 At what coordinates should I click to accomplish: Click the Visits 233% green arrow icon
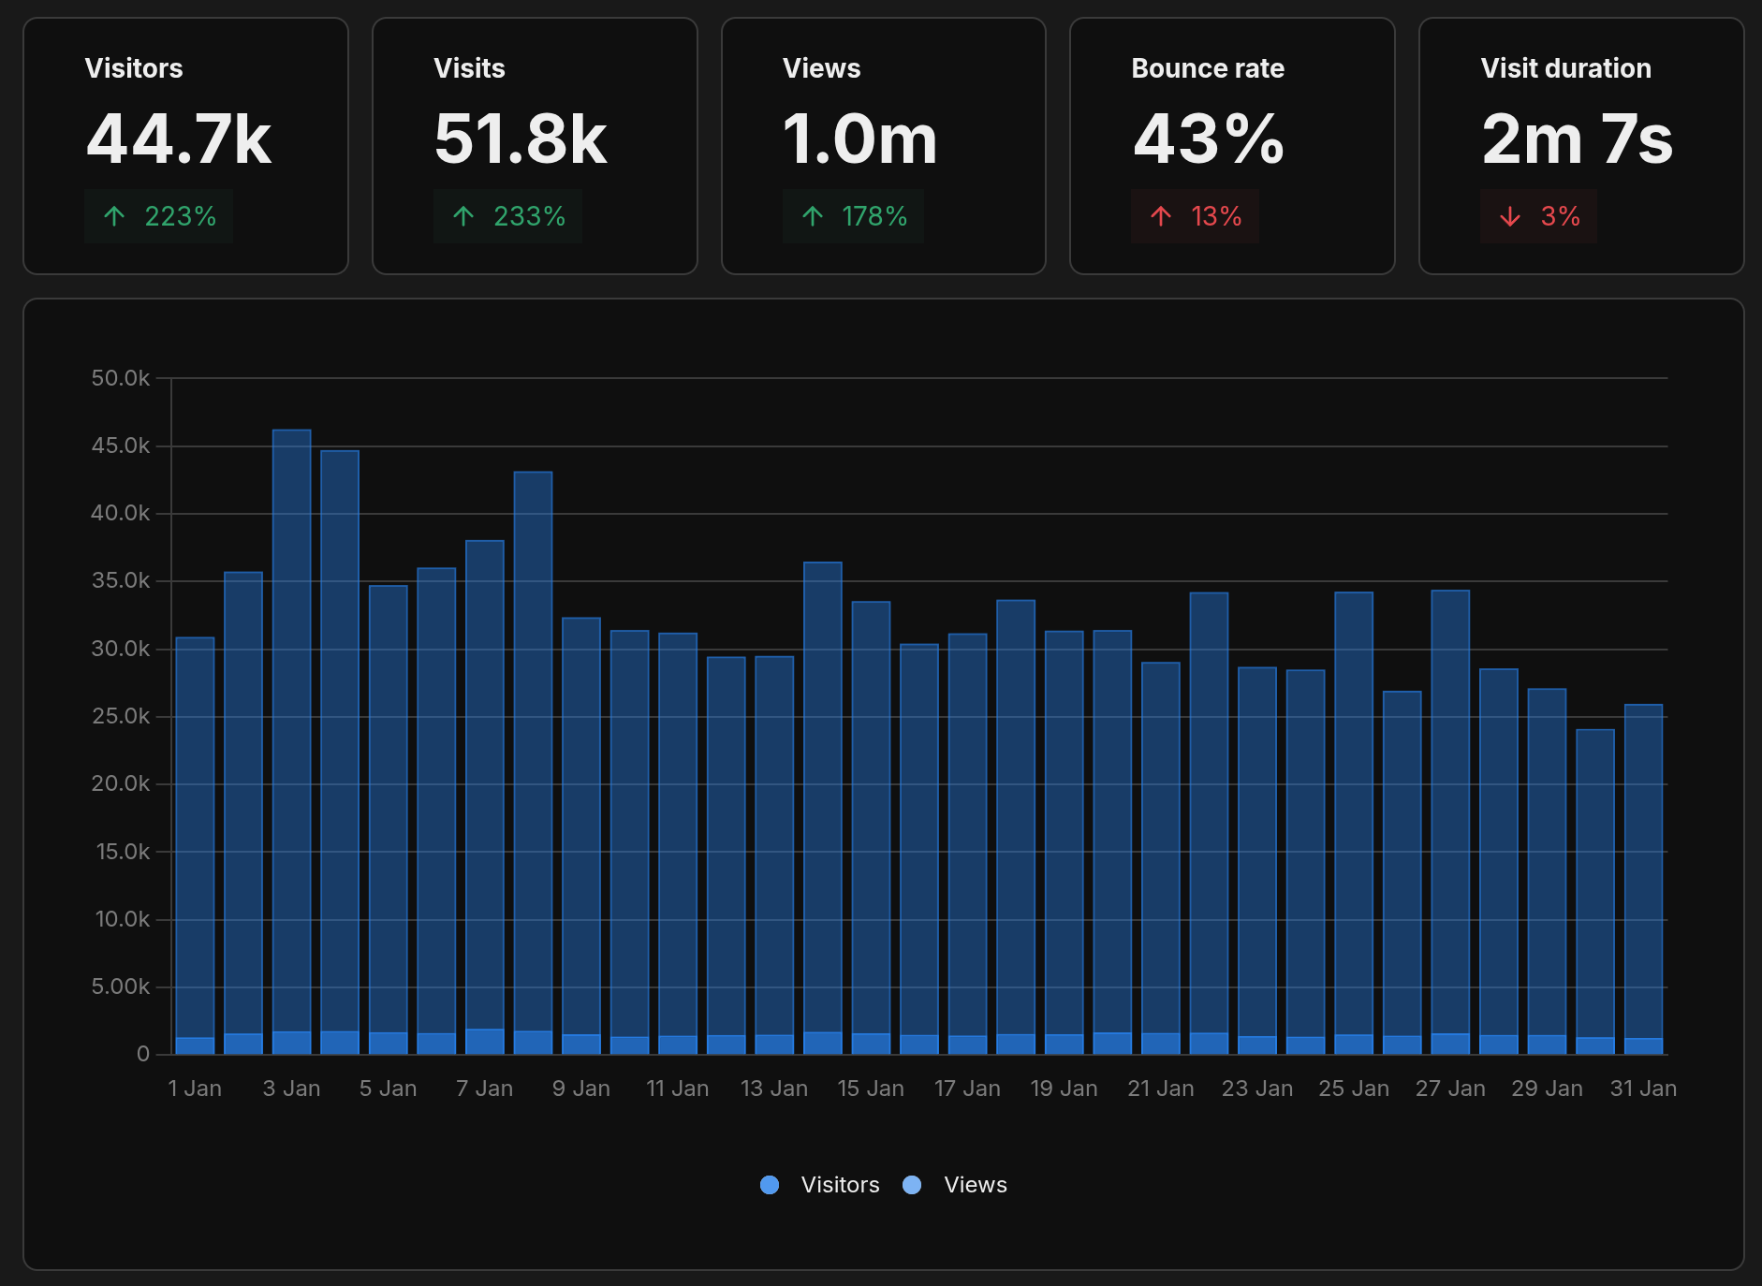pyautogui.click(x=463, y=216)
